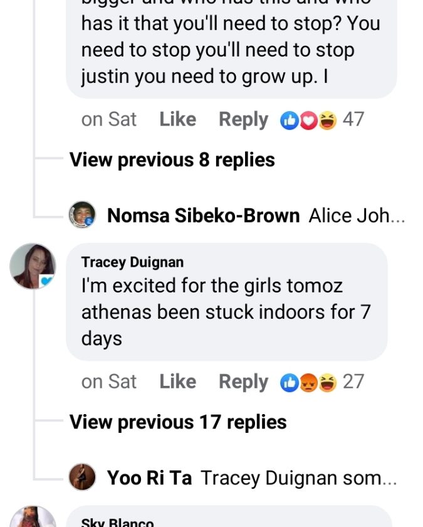This screenshot has width=423, height=527.
Task: Open Sky Blanco's profile name link
Action: (117, 522)
